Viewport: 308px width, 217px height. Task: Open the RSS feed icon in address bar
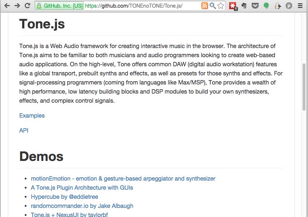click(x=204, y=6)
